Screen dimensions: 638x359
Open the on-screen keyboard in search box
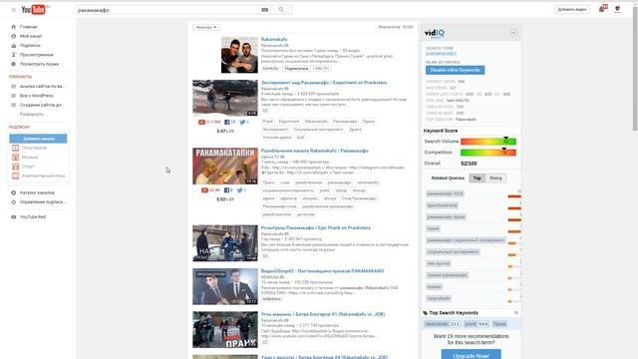coord(265,10)
